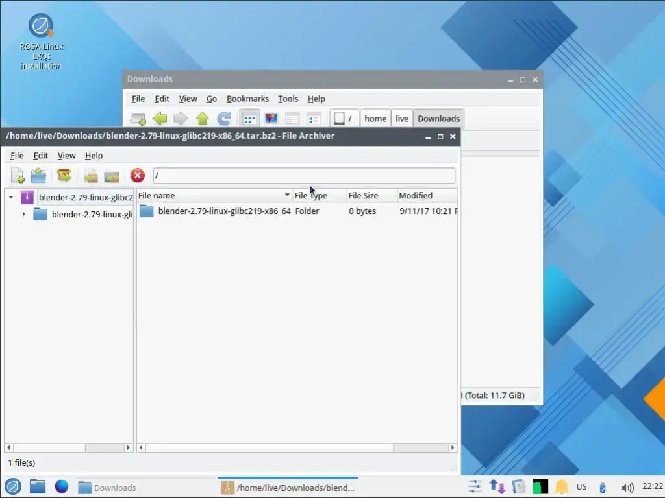Click the 9/11/17 10:21 modified cell
The height and width of the screenshot is (498, 665).
(x=427, y=211)
